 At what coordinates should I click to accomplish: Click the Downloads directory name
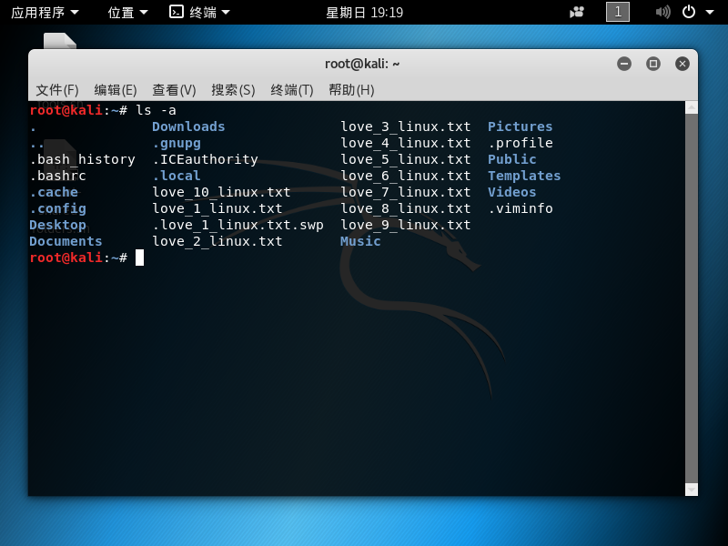(x=188, y=126)
